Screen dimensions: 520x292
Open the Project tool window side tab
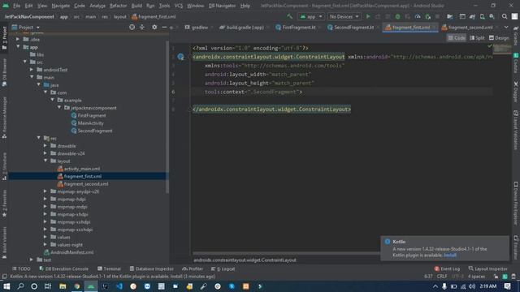tap(4, 38)
